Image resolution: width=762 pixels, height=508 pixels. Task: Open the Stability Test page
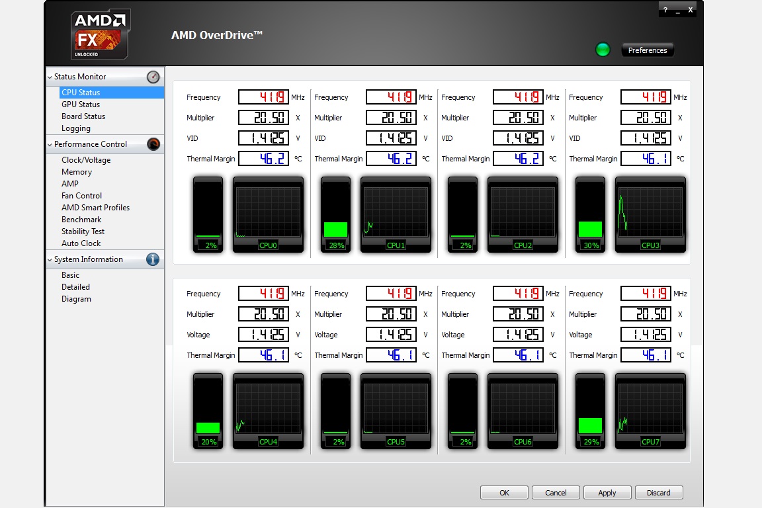click(x=83, y=231)
